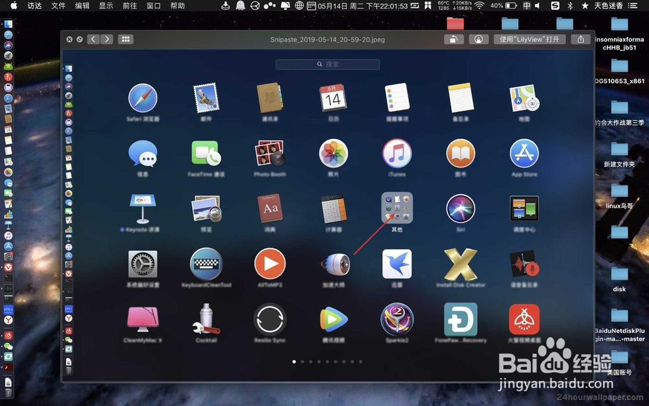Activate Siri from Launchpad
This screenshot has width=649, height=406.
460,210
